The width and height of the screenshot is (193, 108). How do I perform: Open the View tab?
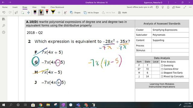tap(34, 7)
